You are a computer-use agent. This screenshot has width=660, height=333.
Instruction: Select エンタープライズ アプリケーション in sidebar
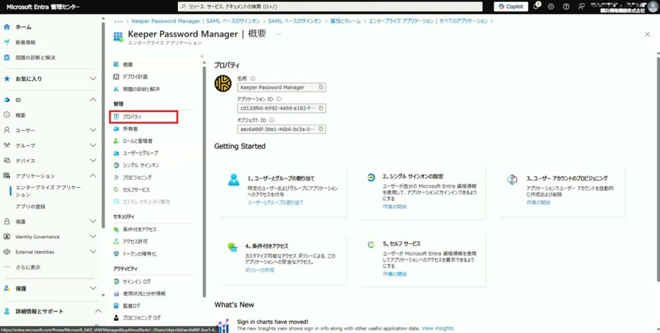48,191
